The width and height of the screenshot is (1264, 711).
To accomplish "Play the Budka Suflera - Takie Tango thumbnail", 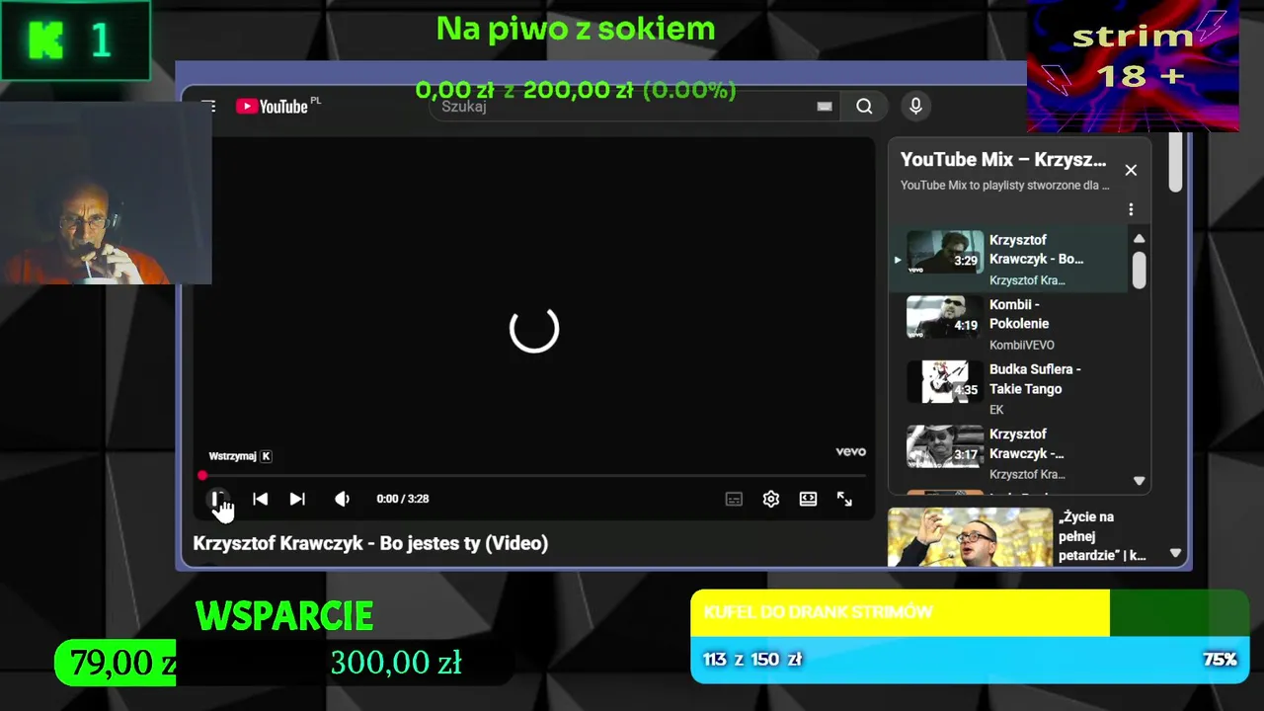I will (945, 382).
